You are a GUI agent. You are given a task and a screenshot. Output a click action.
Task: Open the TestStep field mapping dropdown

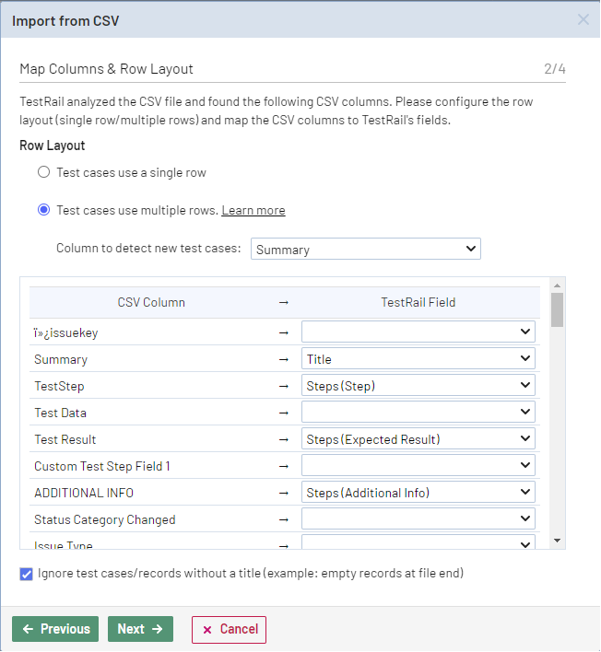(418, 386)
